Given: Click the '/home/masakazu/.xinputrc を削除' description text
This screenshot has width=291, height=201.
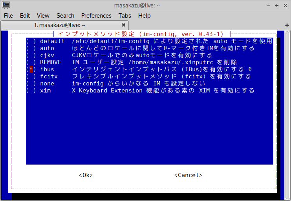Looking at the screenshot, I should pos(183,62).
